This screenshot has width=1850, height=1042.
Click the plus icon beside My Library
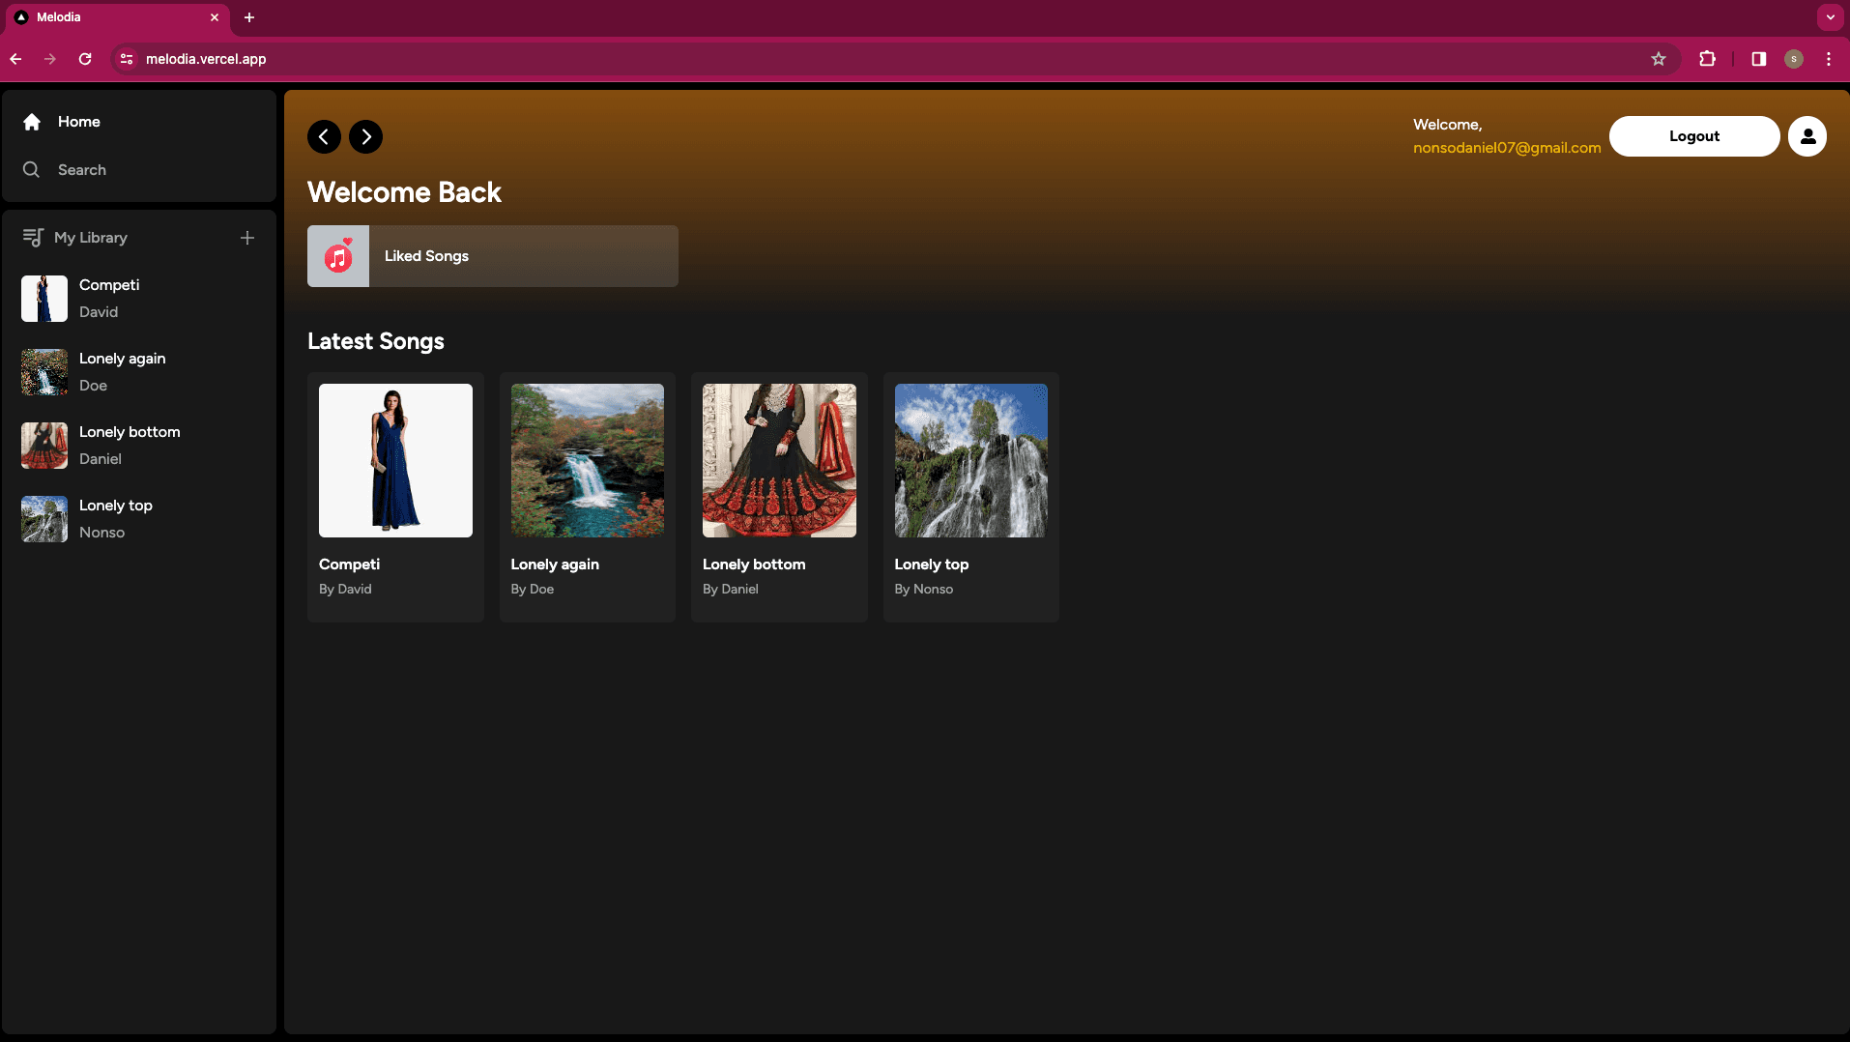coord(247,238)
